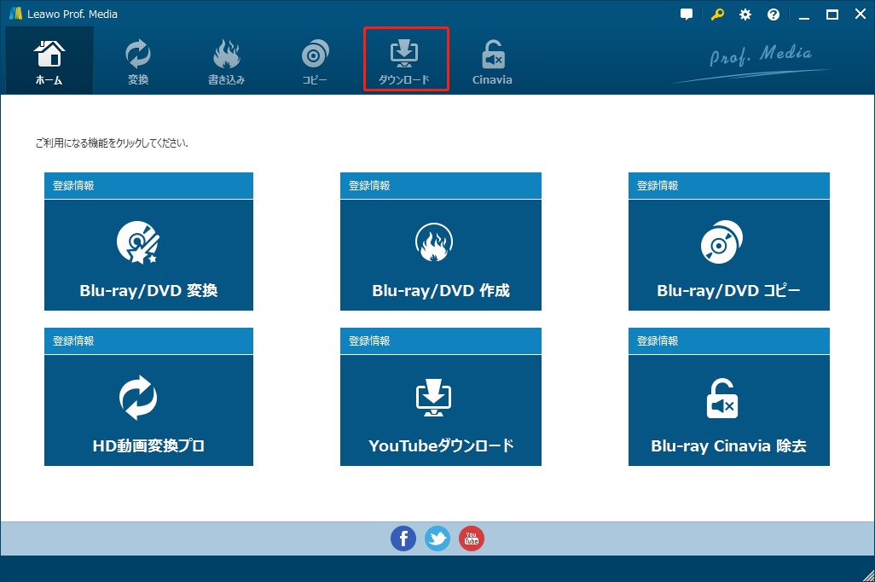The image size is (875, 582).
Task: Launch the Blu-ray Cinavia 除去 module tile
Action: click(729, 410)
